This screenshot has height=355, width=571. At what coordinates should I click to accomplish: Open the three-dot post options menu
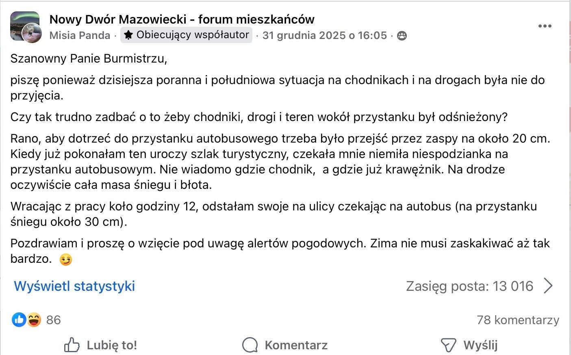[545, 26]
